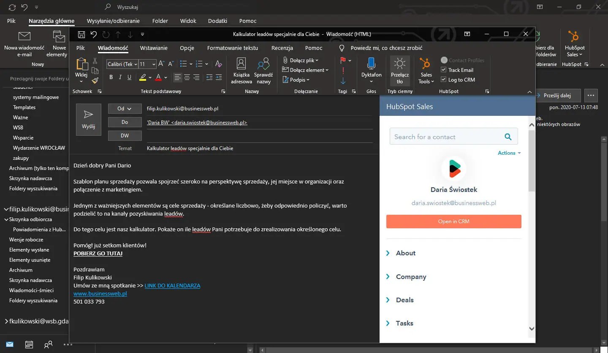Open the Dołącz element dropdown
Image resolution: width=608 pixels, height=353 pixels.
point(305,70)
